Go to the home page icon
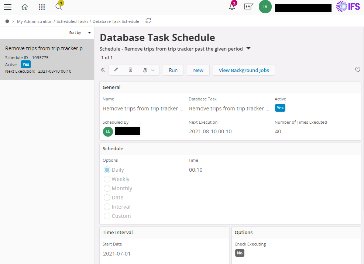Image resolution: width=364 pixels, height=264 pixels. coord(25,7)
